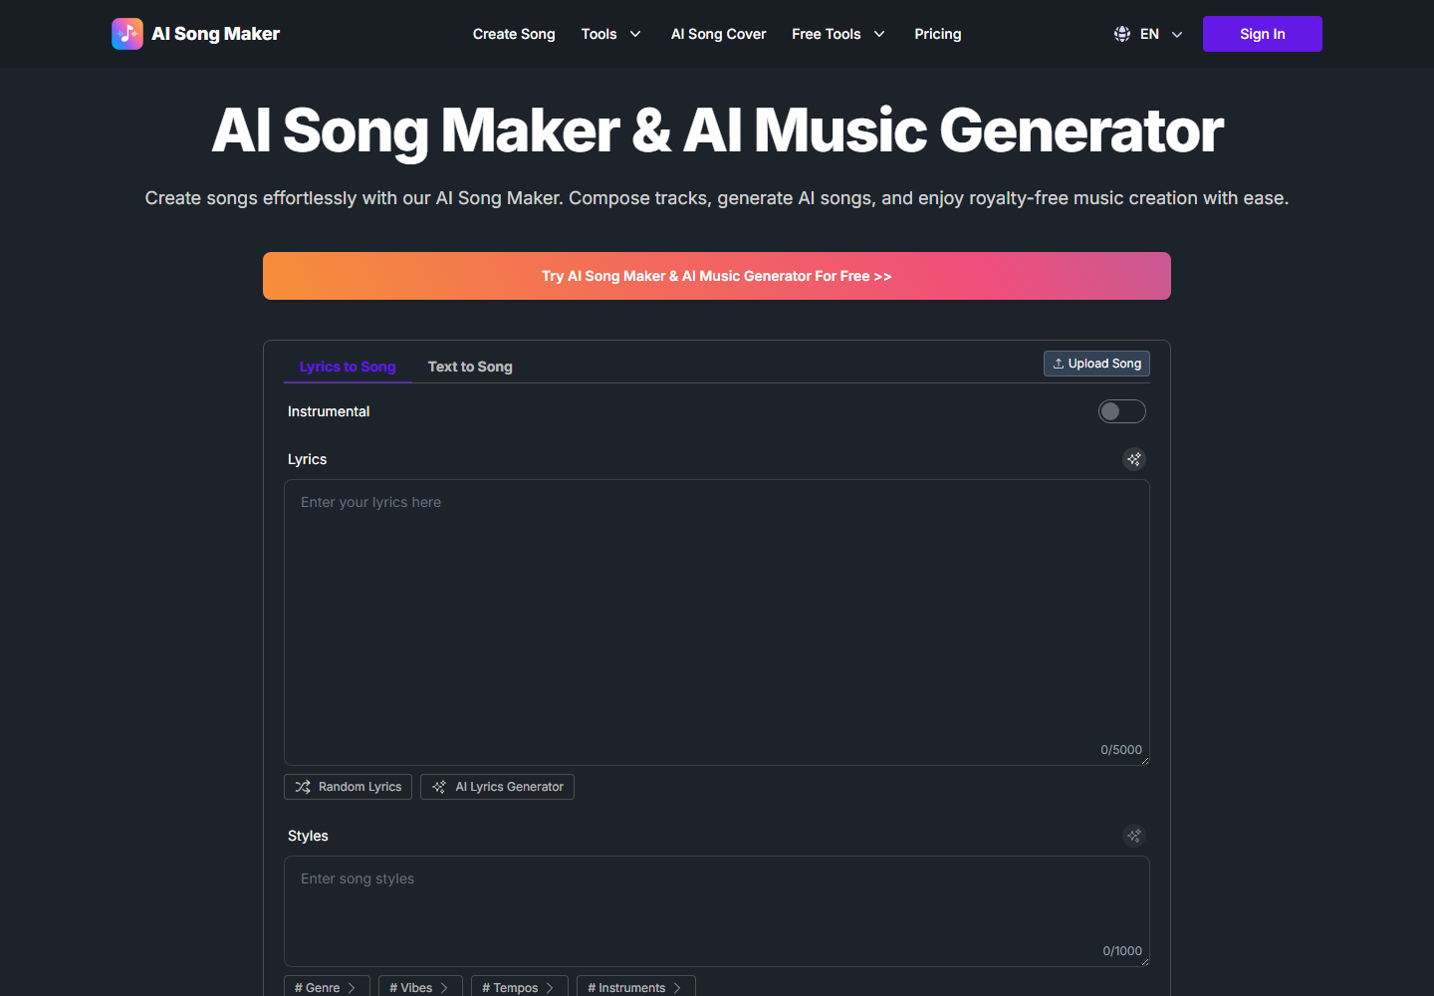Image resolution: width=1434 pixels, height=996 pixels.
Task: Switch to the Text to Song tab
Action: pyautogui.click(x=470, y=367)
